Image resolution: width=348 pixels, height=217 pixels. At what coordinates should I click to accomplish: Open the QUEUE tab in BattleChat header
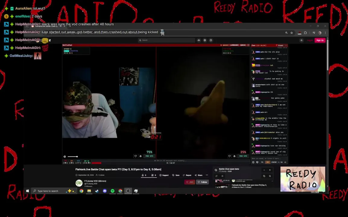point(243,45)
